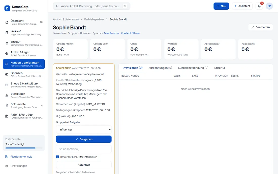The width and height of the screenshot is (278, 174).
Task: Open the Max Muster sponsor link
Action: tap(111, 33)
